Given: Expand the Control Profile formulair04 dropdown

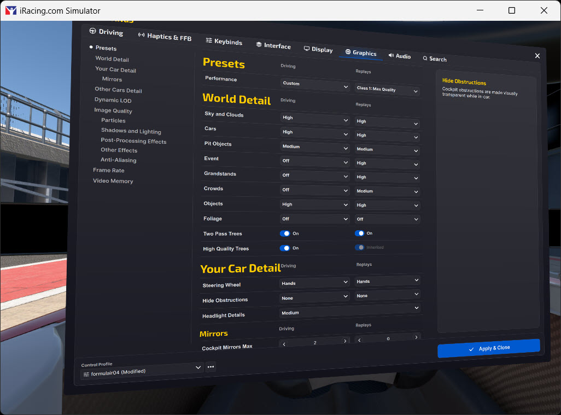Looking at the screenshot, I should (142, 371).
